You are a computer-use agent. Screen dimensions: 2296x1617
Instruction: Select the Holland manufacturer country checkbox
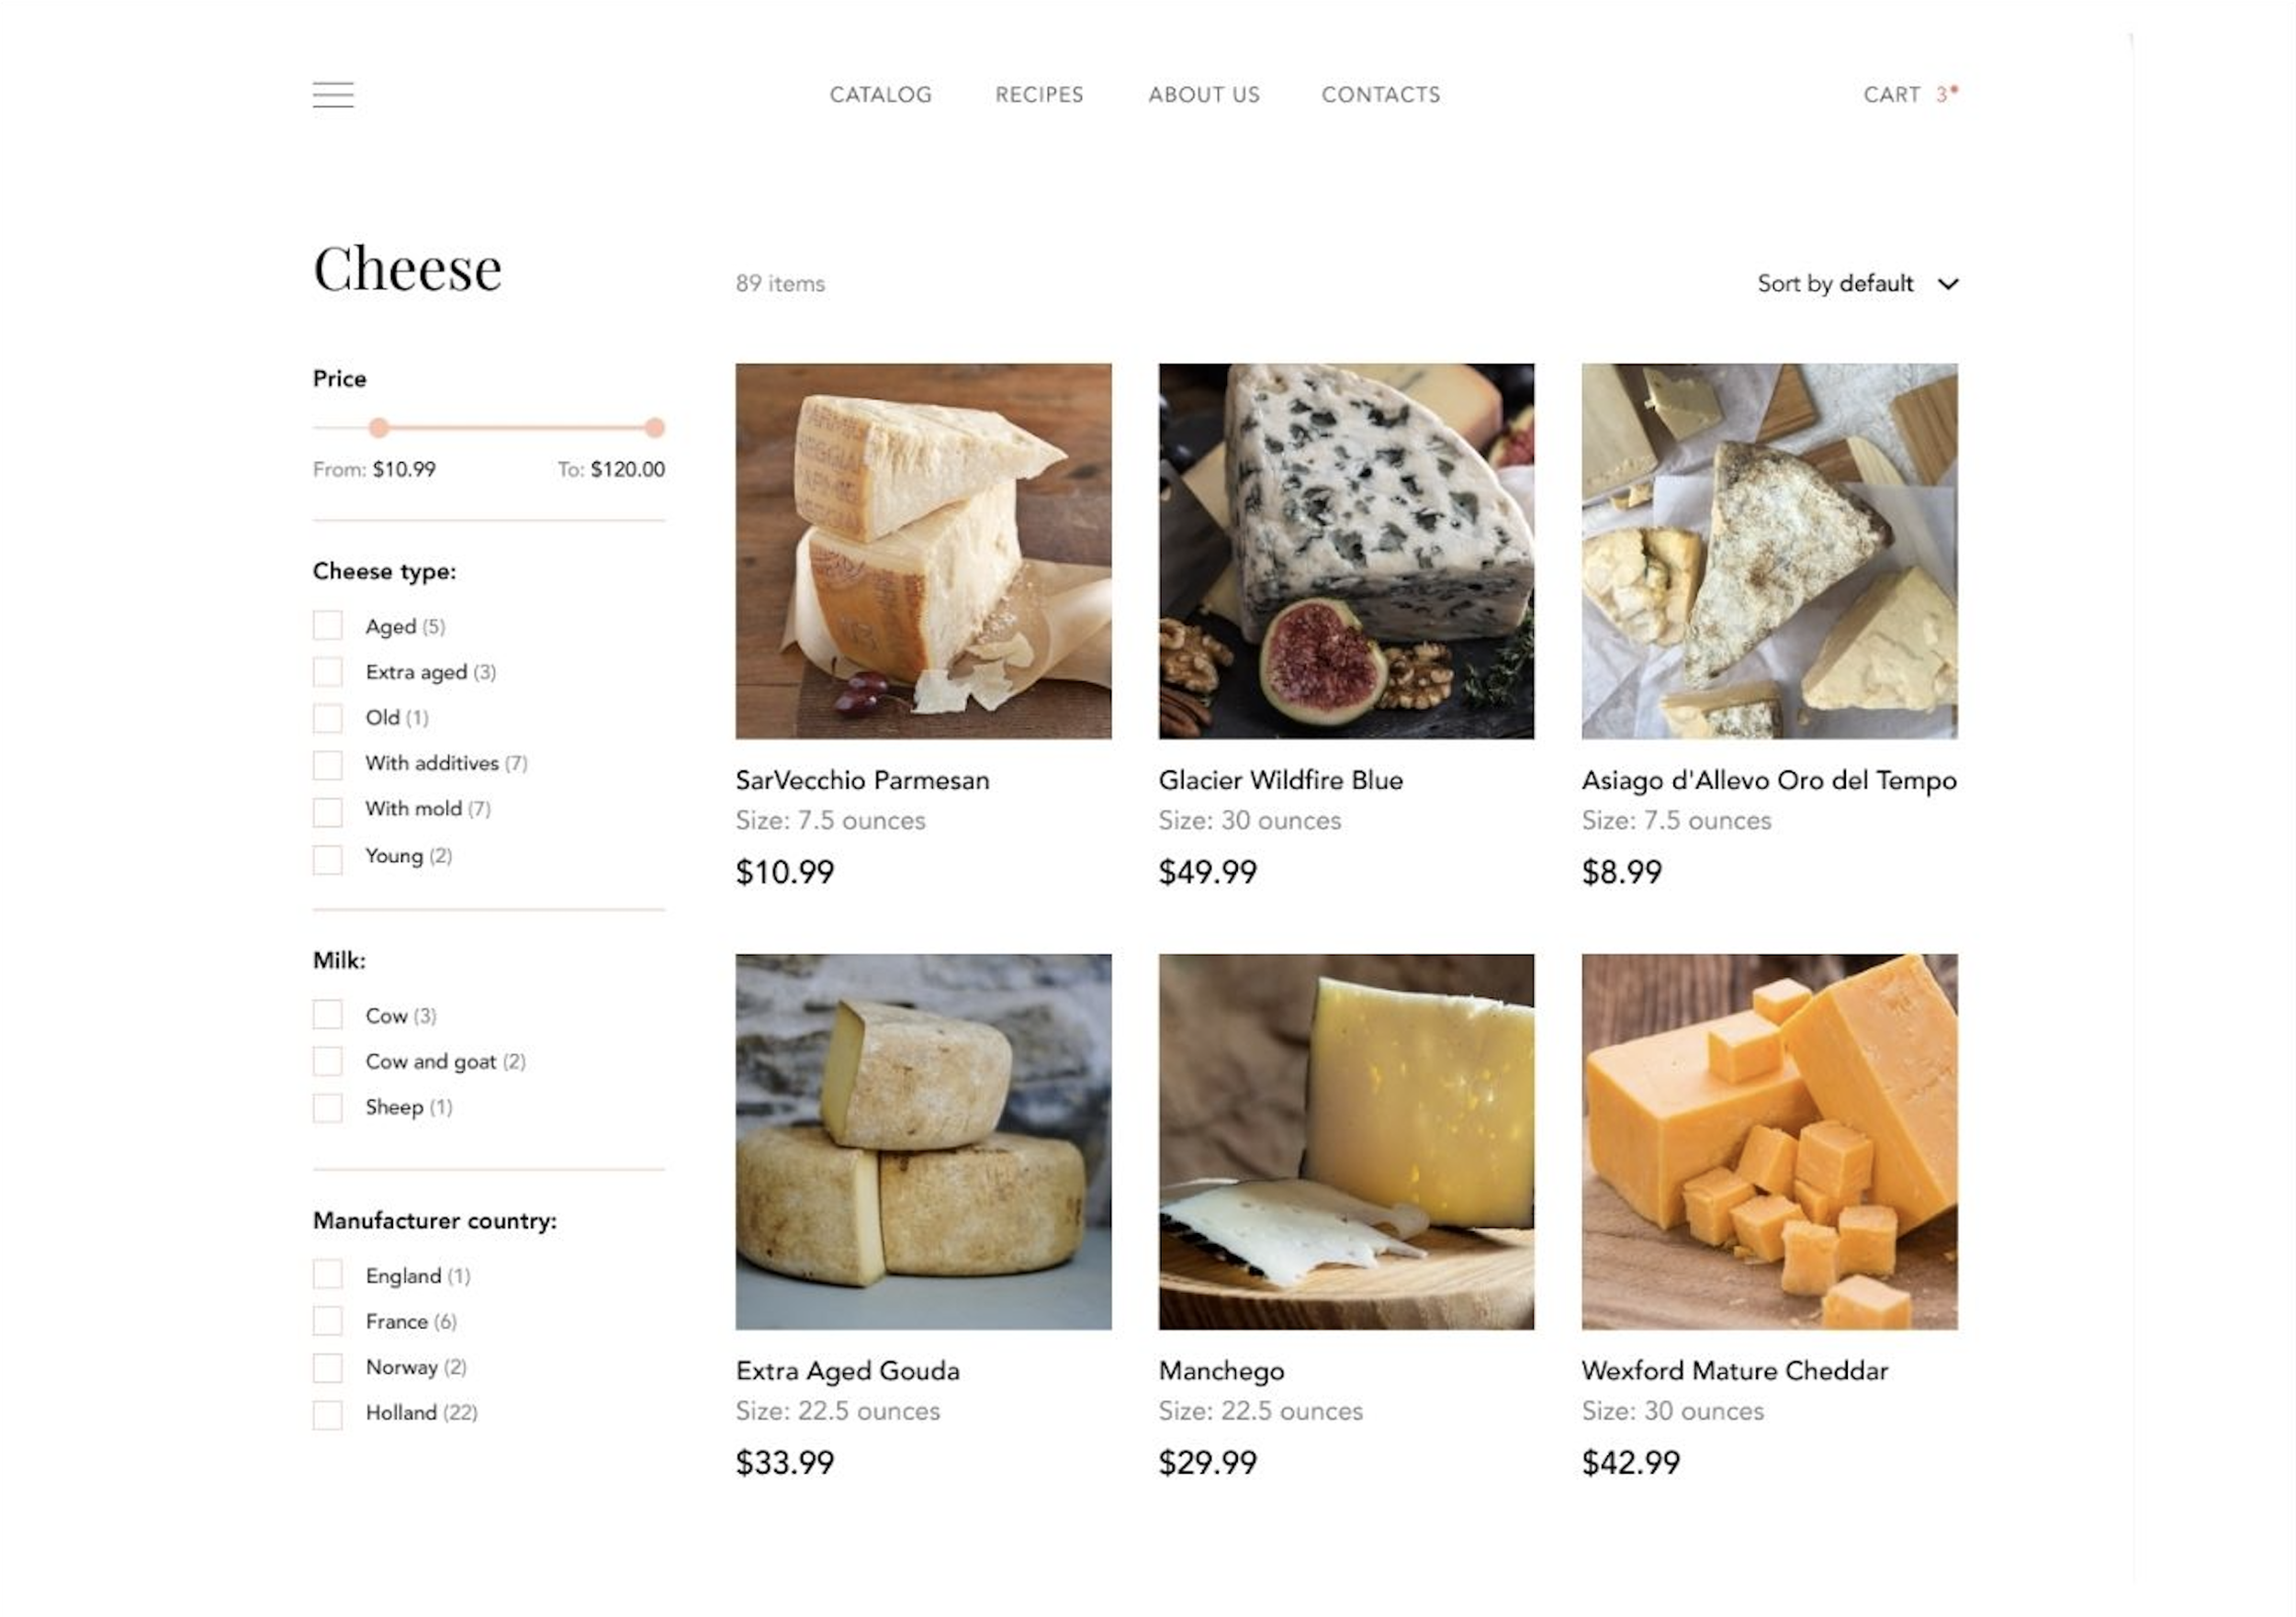pyautogui.click(x=328, y=1414)
